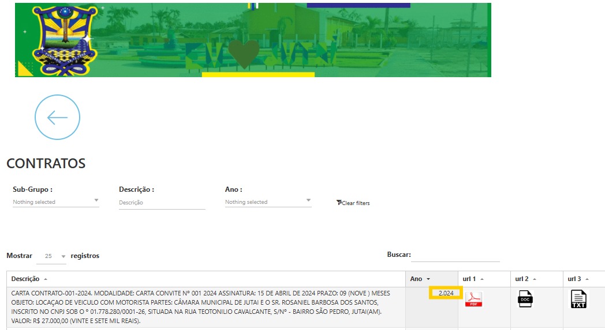Click the circular back arrow icon

(x=57, y=117)
